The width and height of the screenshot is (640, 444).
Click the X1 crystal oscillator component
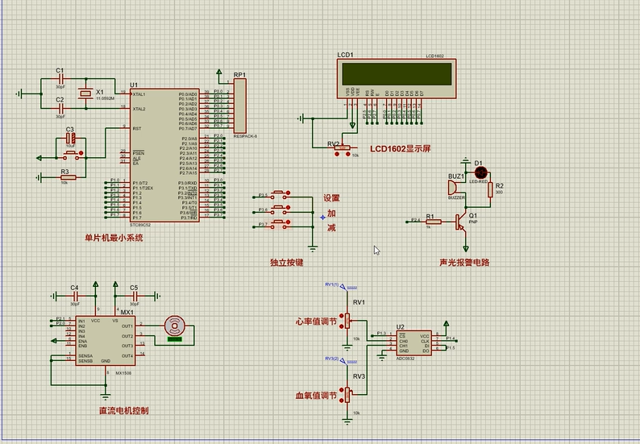[x=87, y=95]
